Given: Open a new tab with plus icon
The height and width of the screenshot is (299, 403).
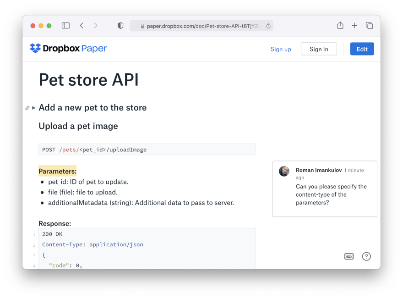Looking at the screenshot, I should point(354,26).
